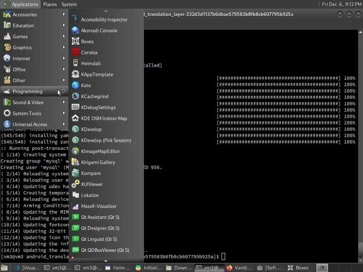Launch Qt Designer (Qt 5) icon
The height and width of the screenshot is (272, 363).
[75, 228]
